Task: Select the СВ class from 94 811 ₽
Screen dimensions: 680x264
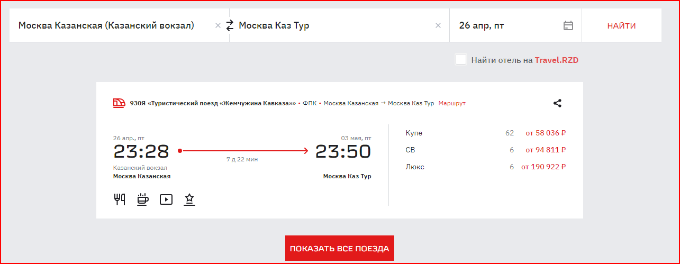Action: tap(486, 150)
